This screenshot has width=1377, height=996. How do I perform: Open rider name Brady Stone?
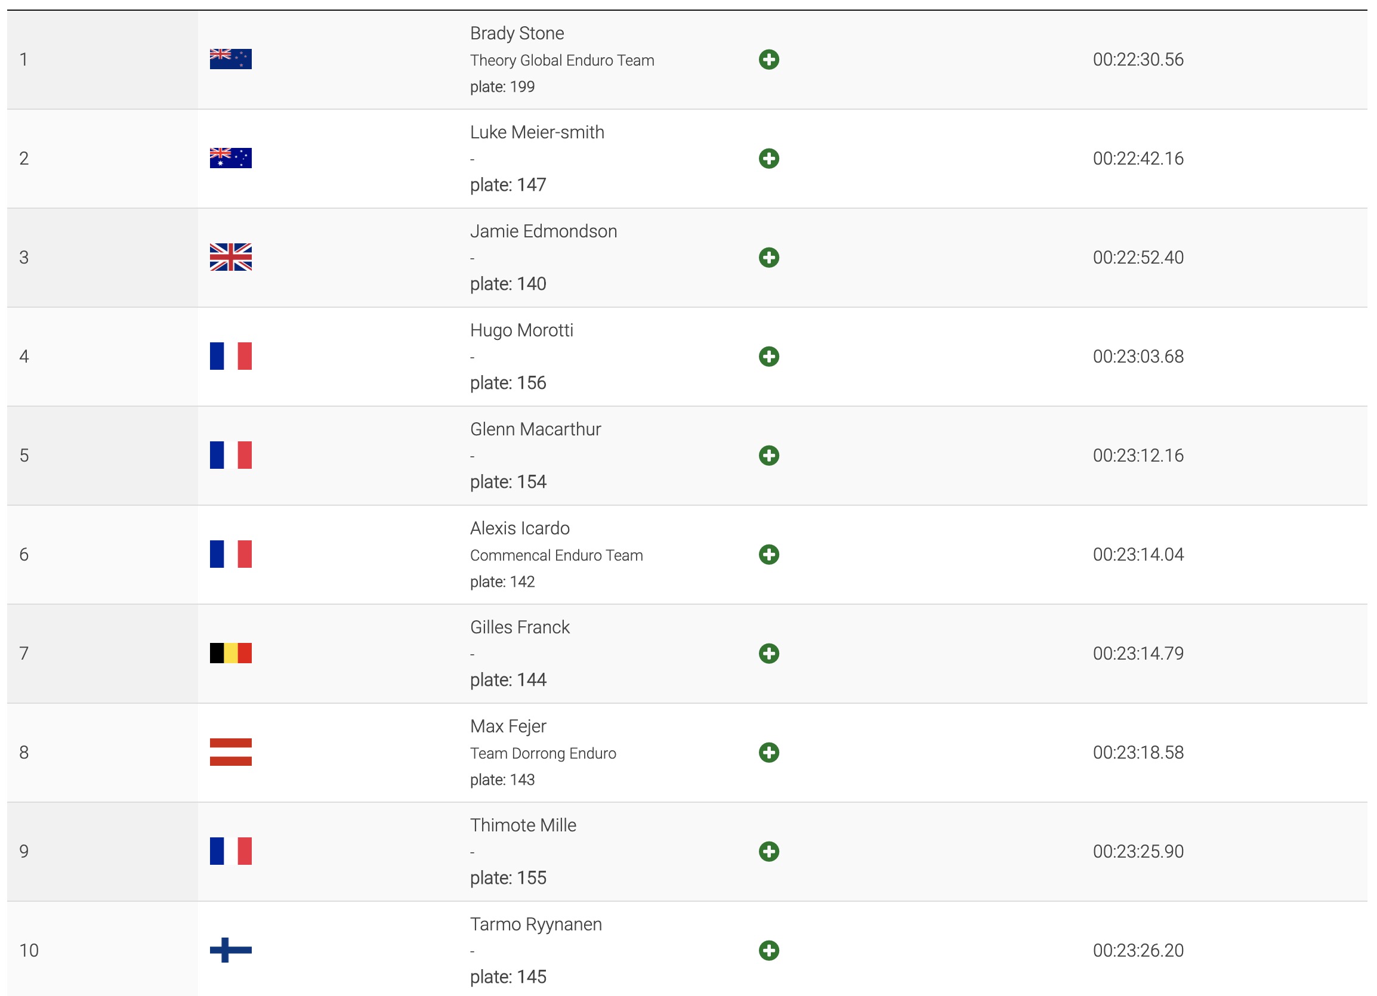pyautogui.click(x=517, y=33)
